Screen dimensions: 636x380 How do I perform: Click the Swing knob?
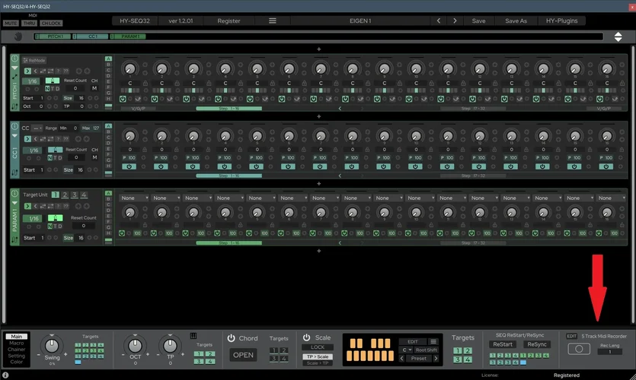click(x=53, y=345)
